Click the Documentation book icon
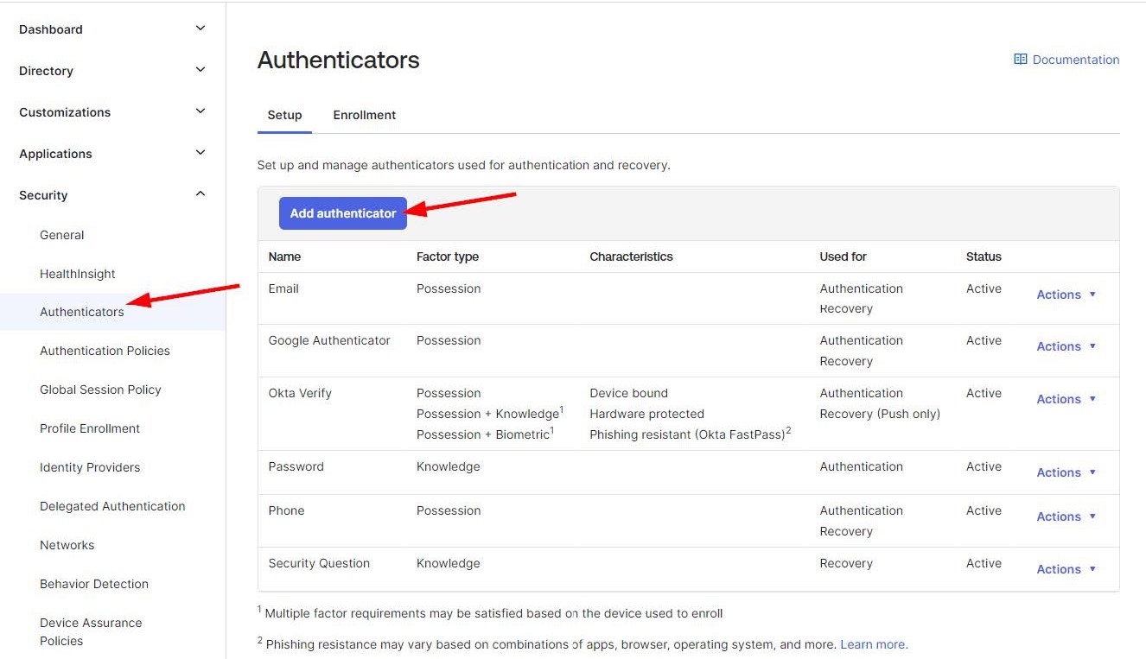This screenshot has width=1146, height=659. coord(1020,60)
